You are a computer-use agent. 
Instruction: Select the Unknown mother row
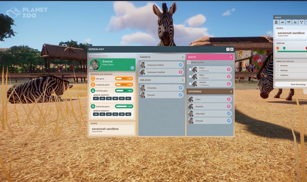pos(162,72)
